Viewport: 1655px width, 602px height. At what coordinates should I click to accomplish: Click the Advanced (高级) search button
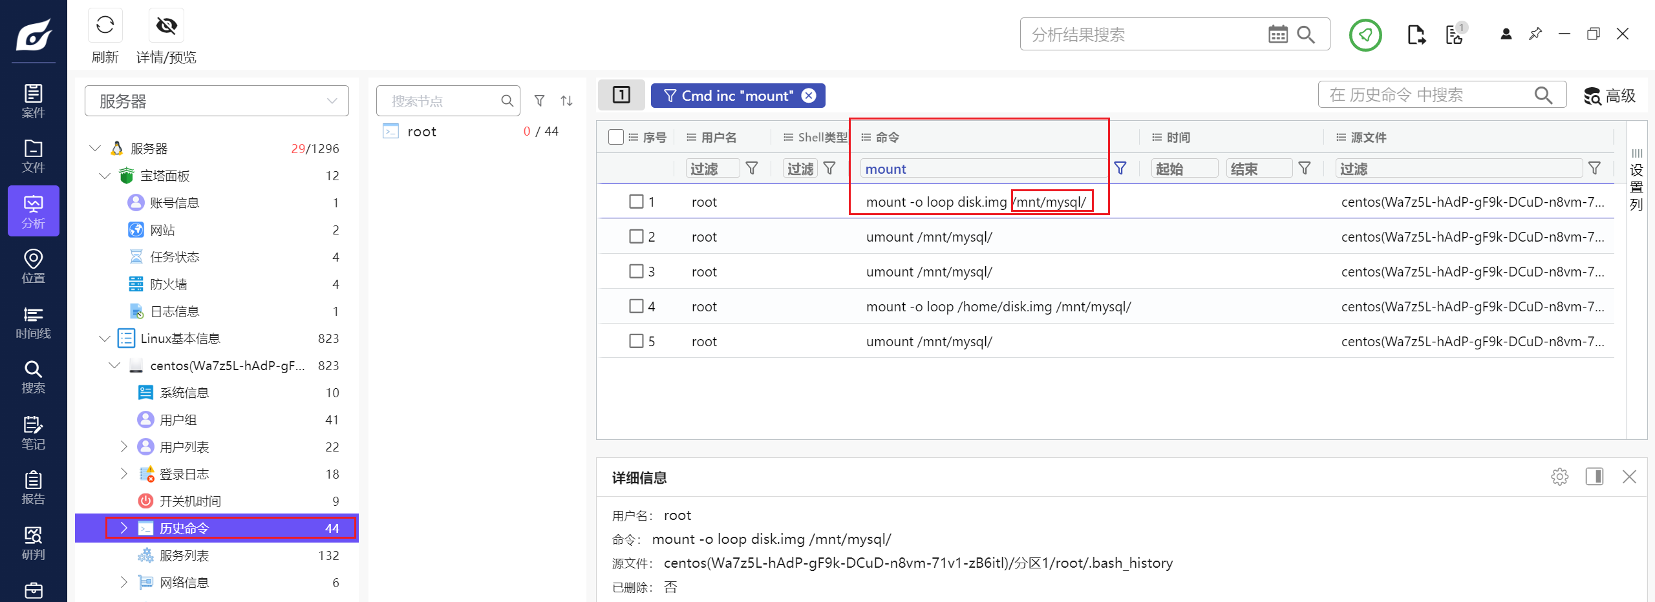[1610, 96]
